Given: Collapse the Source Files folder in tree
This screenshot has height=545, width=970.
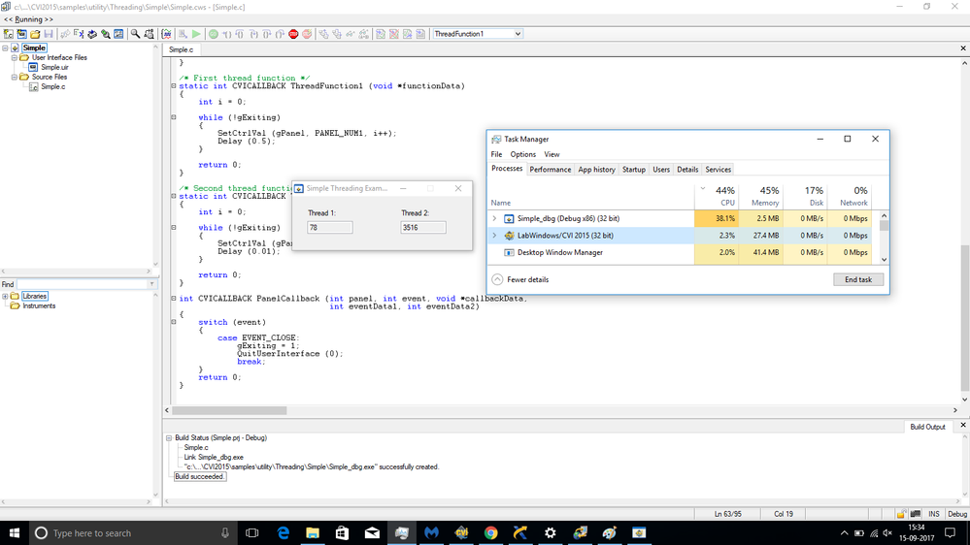Looking at the screenshot, I should pyautogui.click(x=15, y=77).
